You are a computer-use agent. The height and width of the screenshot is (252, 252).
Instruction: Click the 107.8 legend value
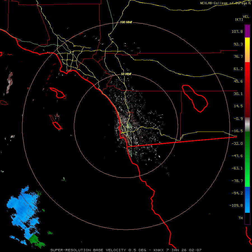point(237,31)
